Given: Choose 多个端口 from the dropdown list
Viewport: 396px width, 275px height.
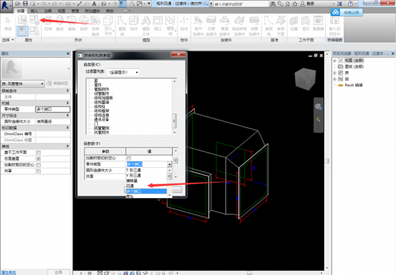Looking at the screenshot, I should click(139, 191).
